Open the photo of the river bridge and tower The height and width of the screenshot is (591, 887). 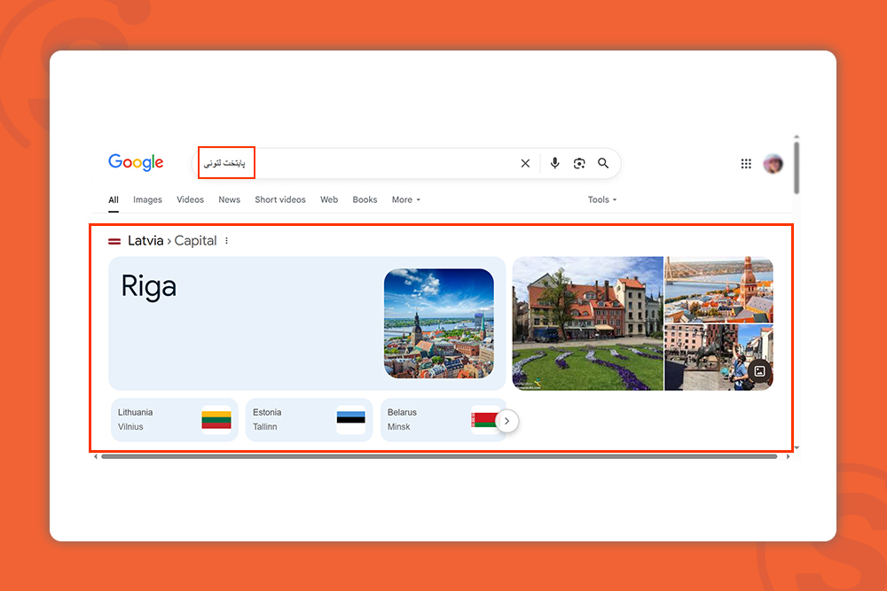pyautogui.click(x=719, y=289)
